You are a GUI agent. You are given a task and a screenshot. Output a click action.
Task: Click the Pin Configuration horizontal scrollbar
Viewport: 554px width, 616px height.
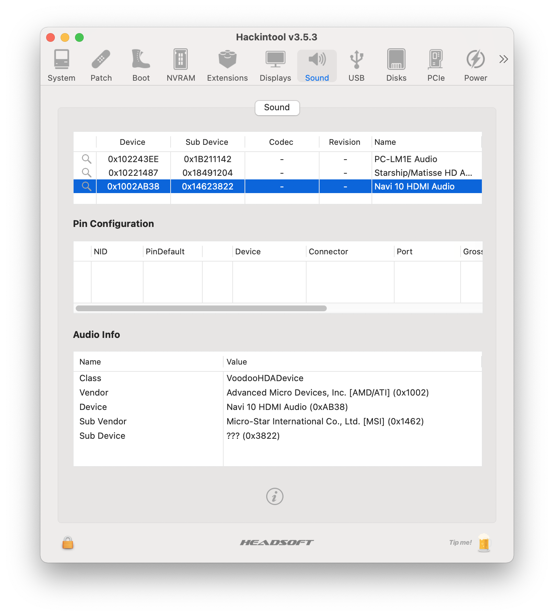(201, 308)
